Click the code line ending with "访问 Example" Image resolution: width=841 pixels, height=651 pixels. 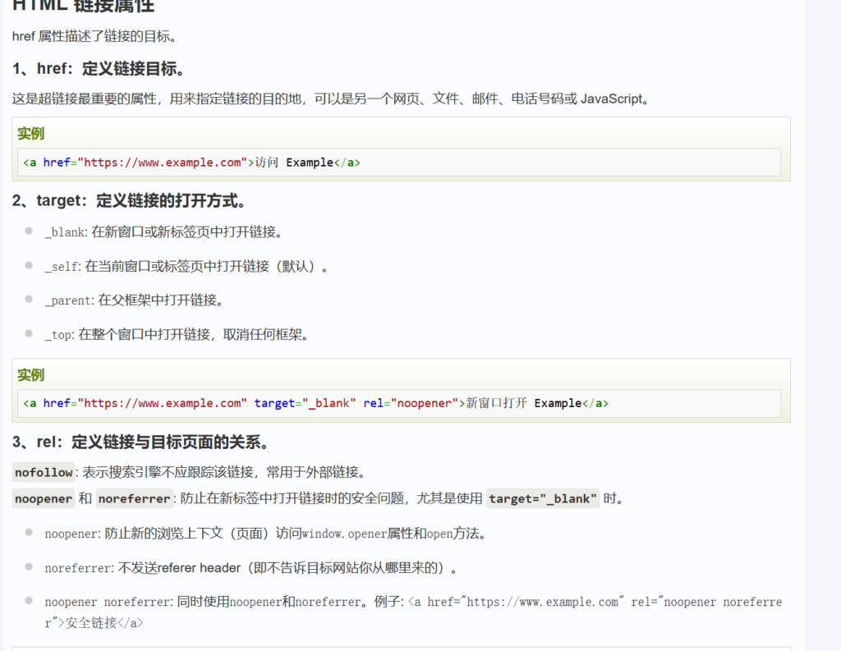point(191,163)
